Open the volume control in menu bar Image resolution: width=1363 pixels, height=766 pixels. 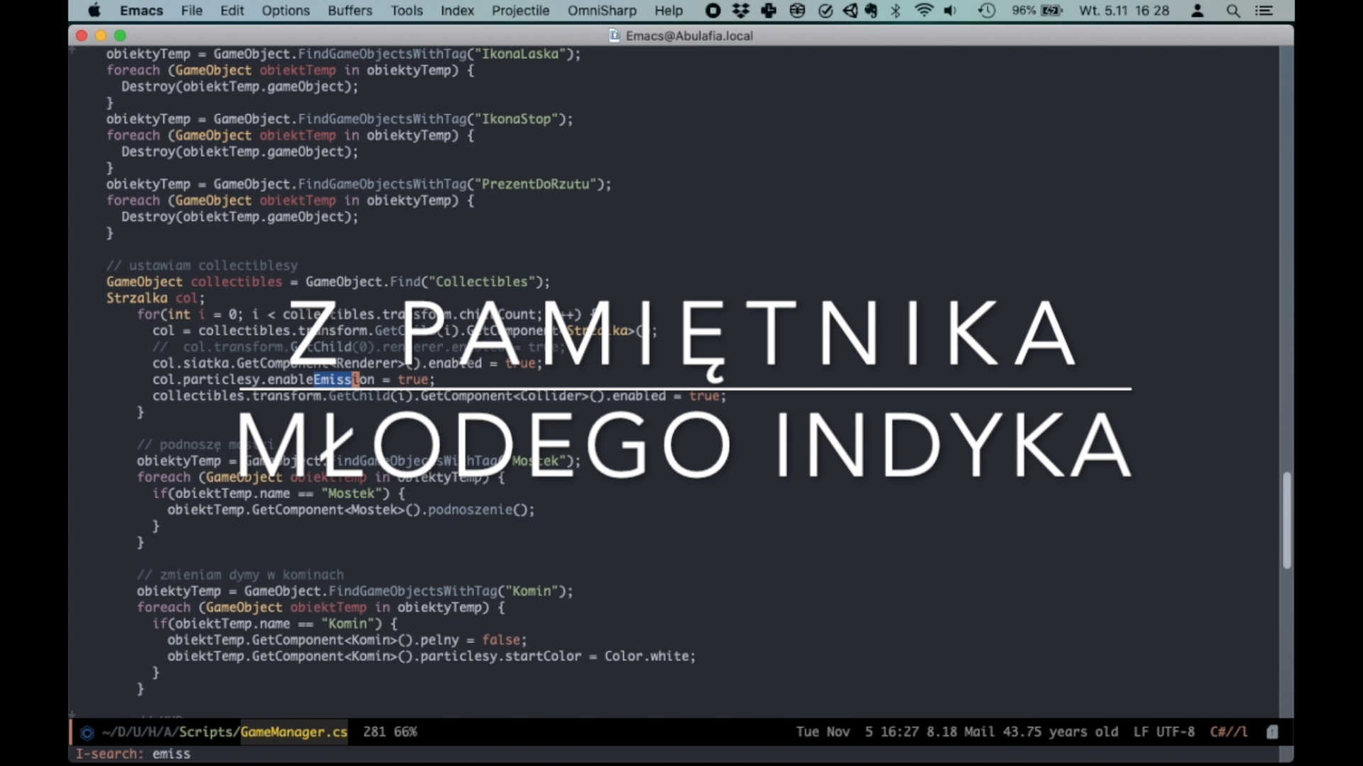point(951,11)
